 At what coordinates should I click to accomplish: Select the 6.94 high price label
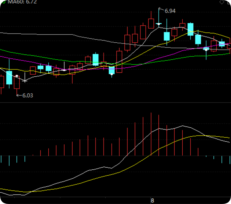coord(170,11)
